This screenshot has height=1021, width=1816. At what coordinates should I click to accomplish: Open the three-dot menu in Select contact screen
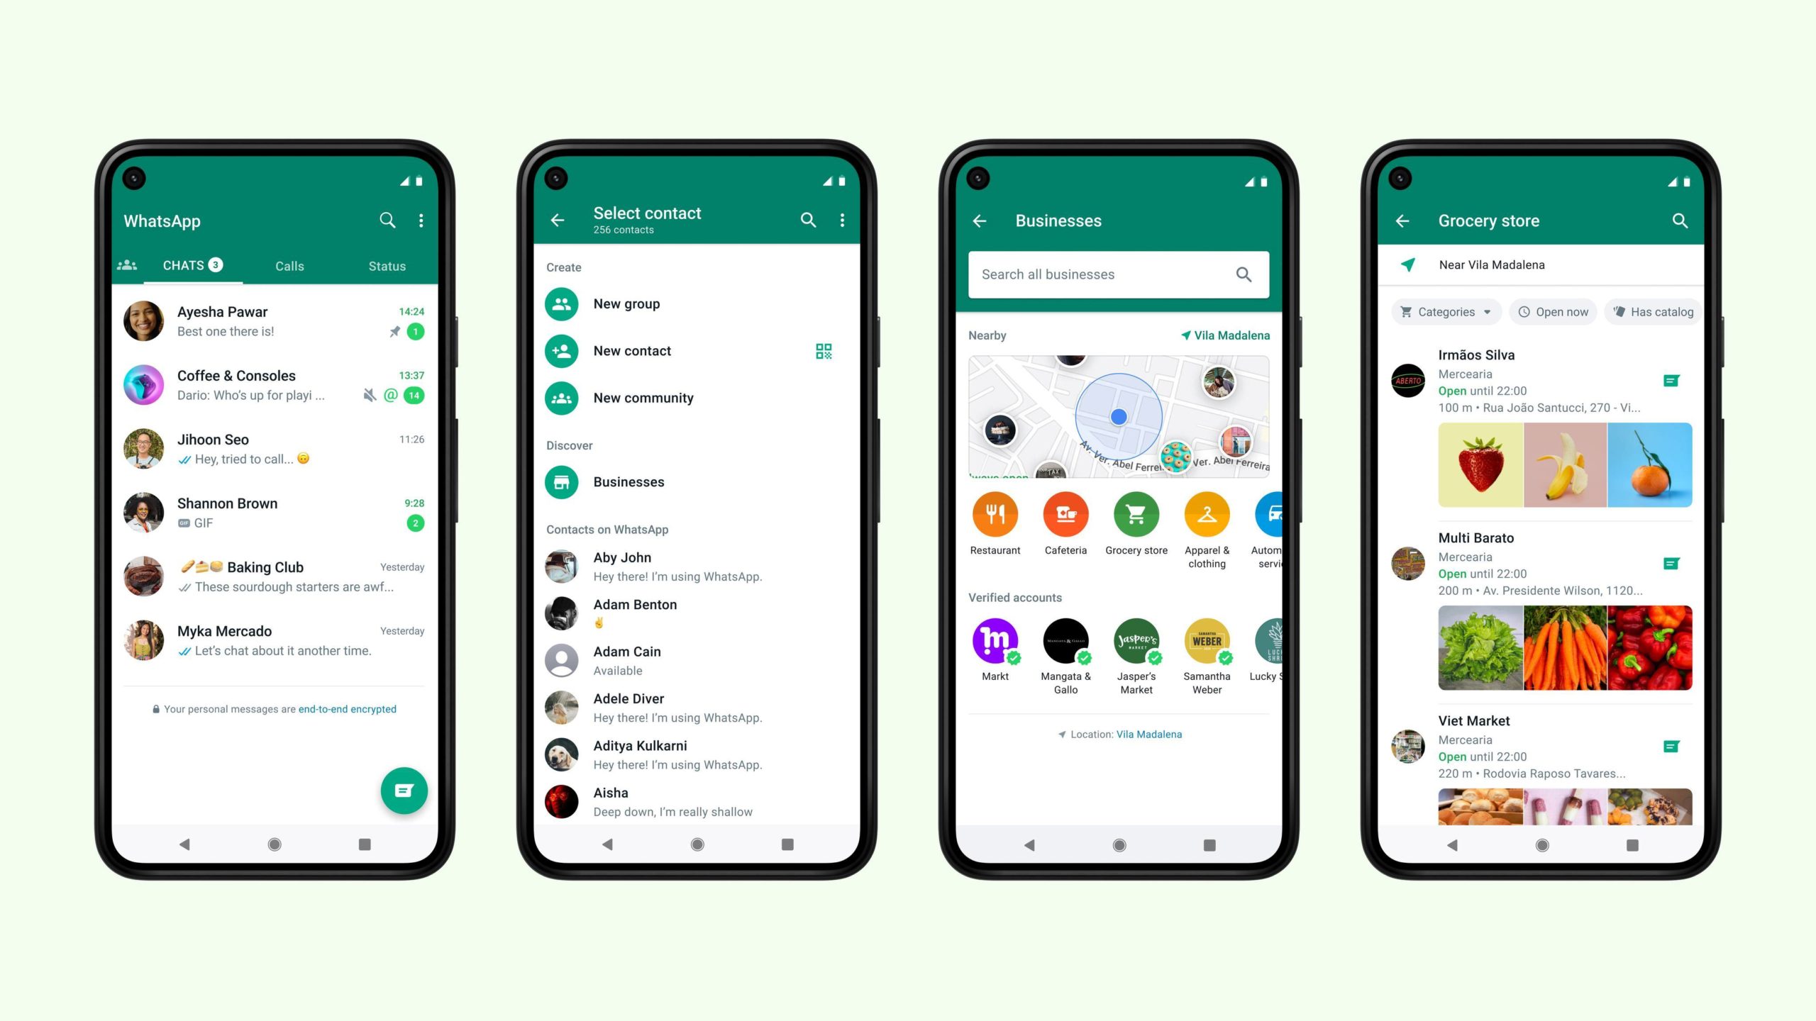(843, 221)
